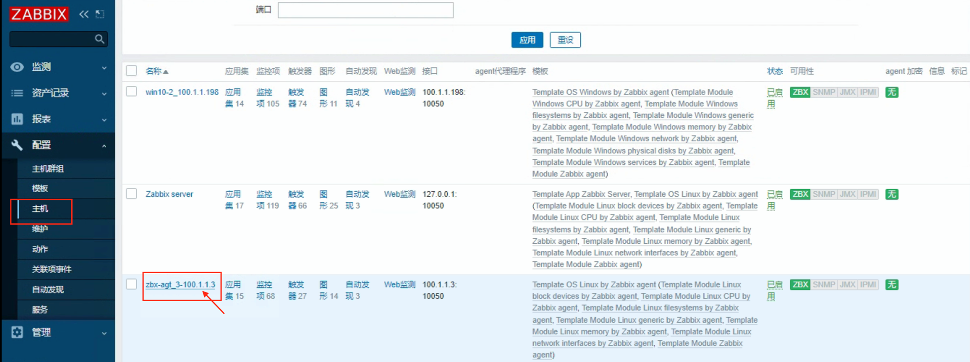
Task: Click the 应用 apply button
Action: pyautogui.click(x=527, y=40)
